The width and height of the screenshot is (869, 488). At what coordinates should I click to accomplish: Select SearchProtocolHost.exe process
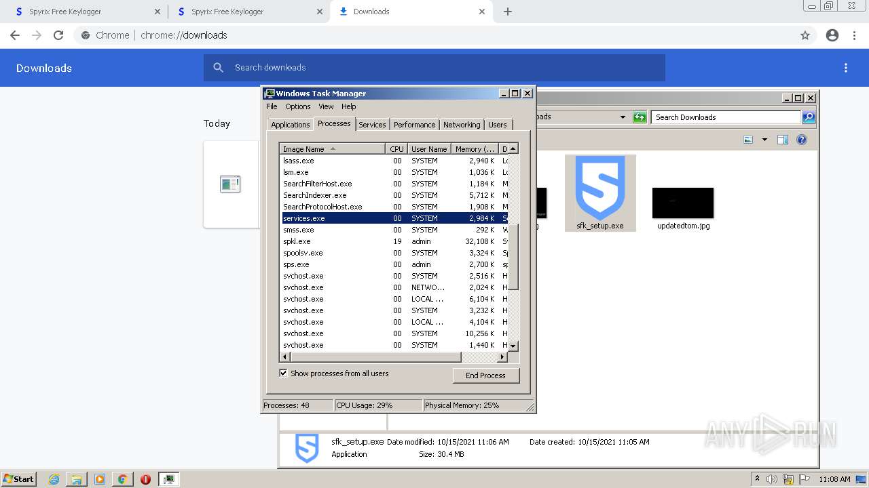(394, 207)
